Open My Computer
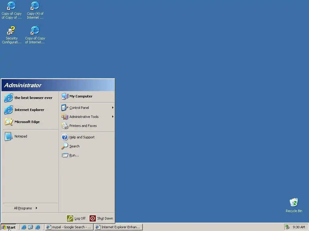The height and width of the screenshot is (231, 309). (87, 96)
